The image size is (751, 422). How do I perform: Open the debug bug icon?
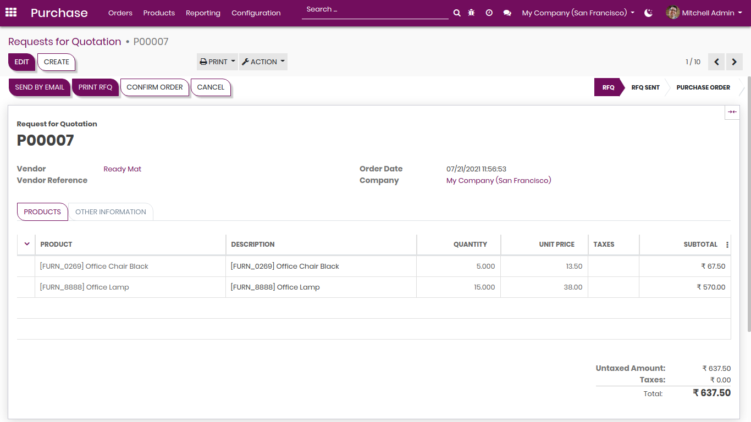click(471, 13)
